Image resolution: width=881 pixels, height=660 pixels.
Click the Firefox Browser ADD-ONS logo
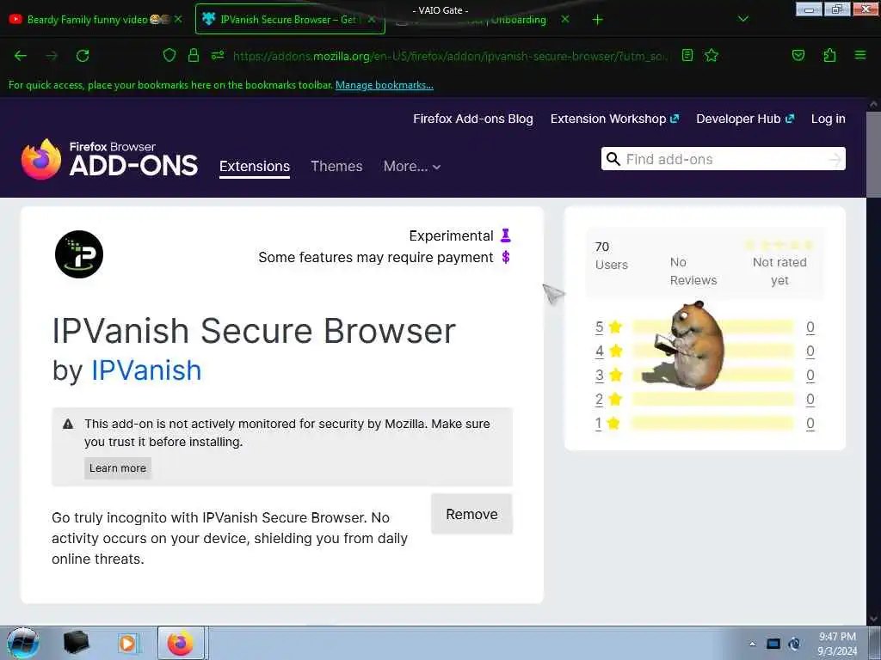[109, 159]
